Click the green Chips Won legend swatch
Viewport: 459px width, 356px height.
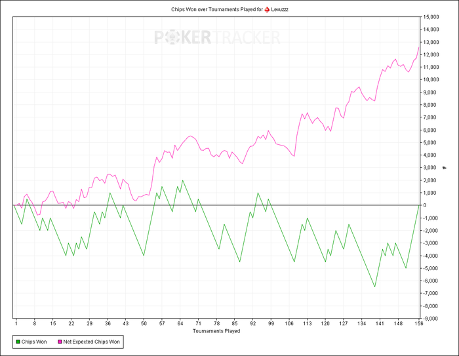coord(18,342)
